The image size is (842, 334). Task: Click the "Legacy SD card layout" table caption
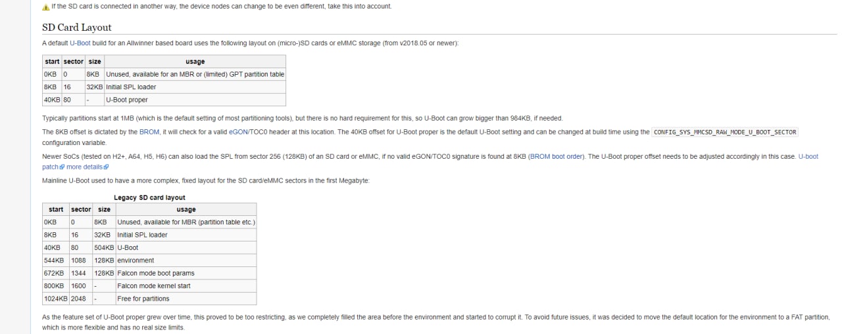tap(149, 198)
